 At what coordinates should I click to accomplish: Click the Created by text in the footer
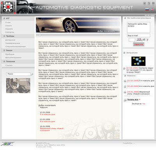(129, 143)
